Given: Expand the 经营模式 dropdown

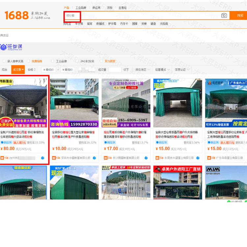Looking at the screenshot, I should click(x=162, y=69).
